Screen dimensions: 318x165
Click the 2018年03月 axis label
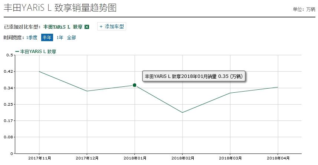230,158
